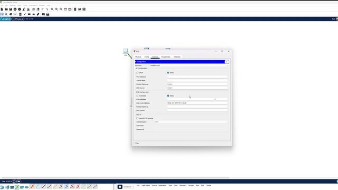Select the Draw Ellipse tool
The image size is (338, 190).
pos(34,14)
